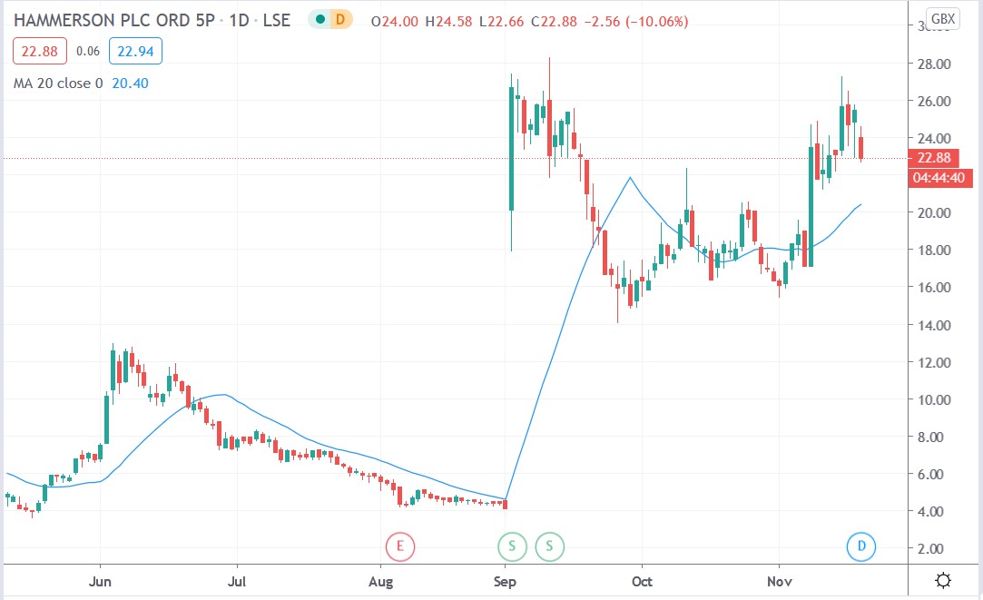
Task: Click the buy price 22.94 button
Action: [x=135, y=51]
